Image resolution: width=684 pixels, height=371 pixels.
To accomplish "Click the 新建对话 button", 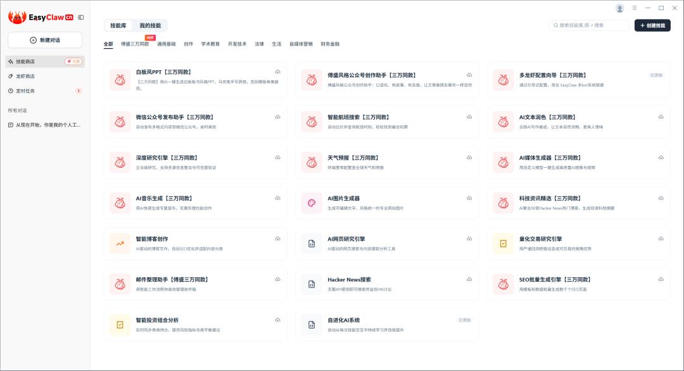I will (x=44, y=39).
